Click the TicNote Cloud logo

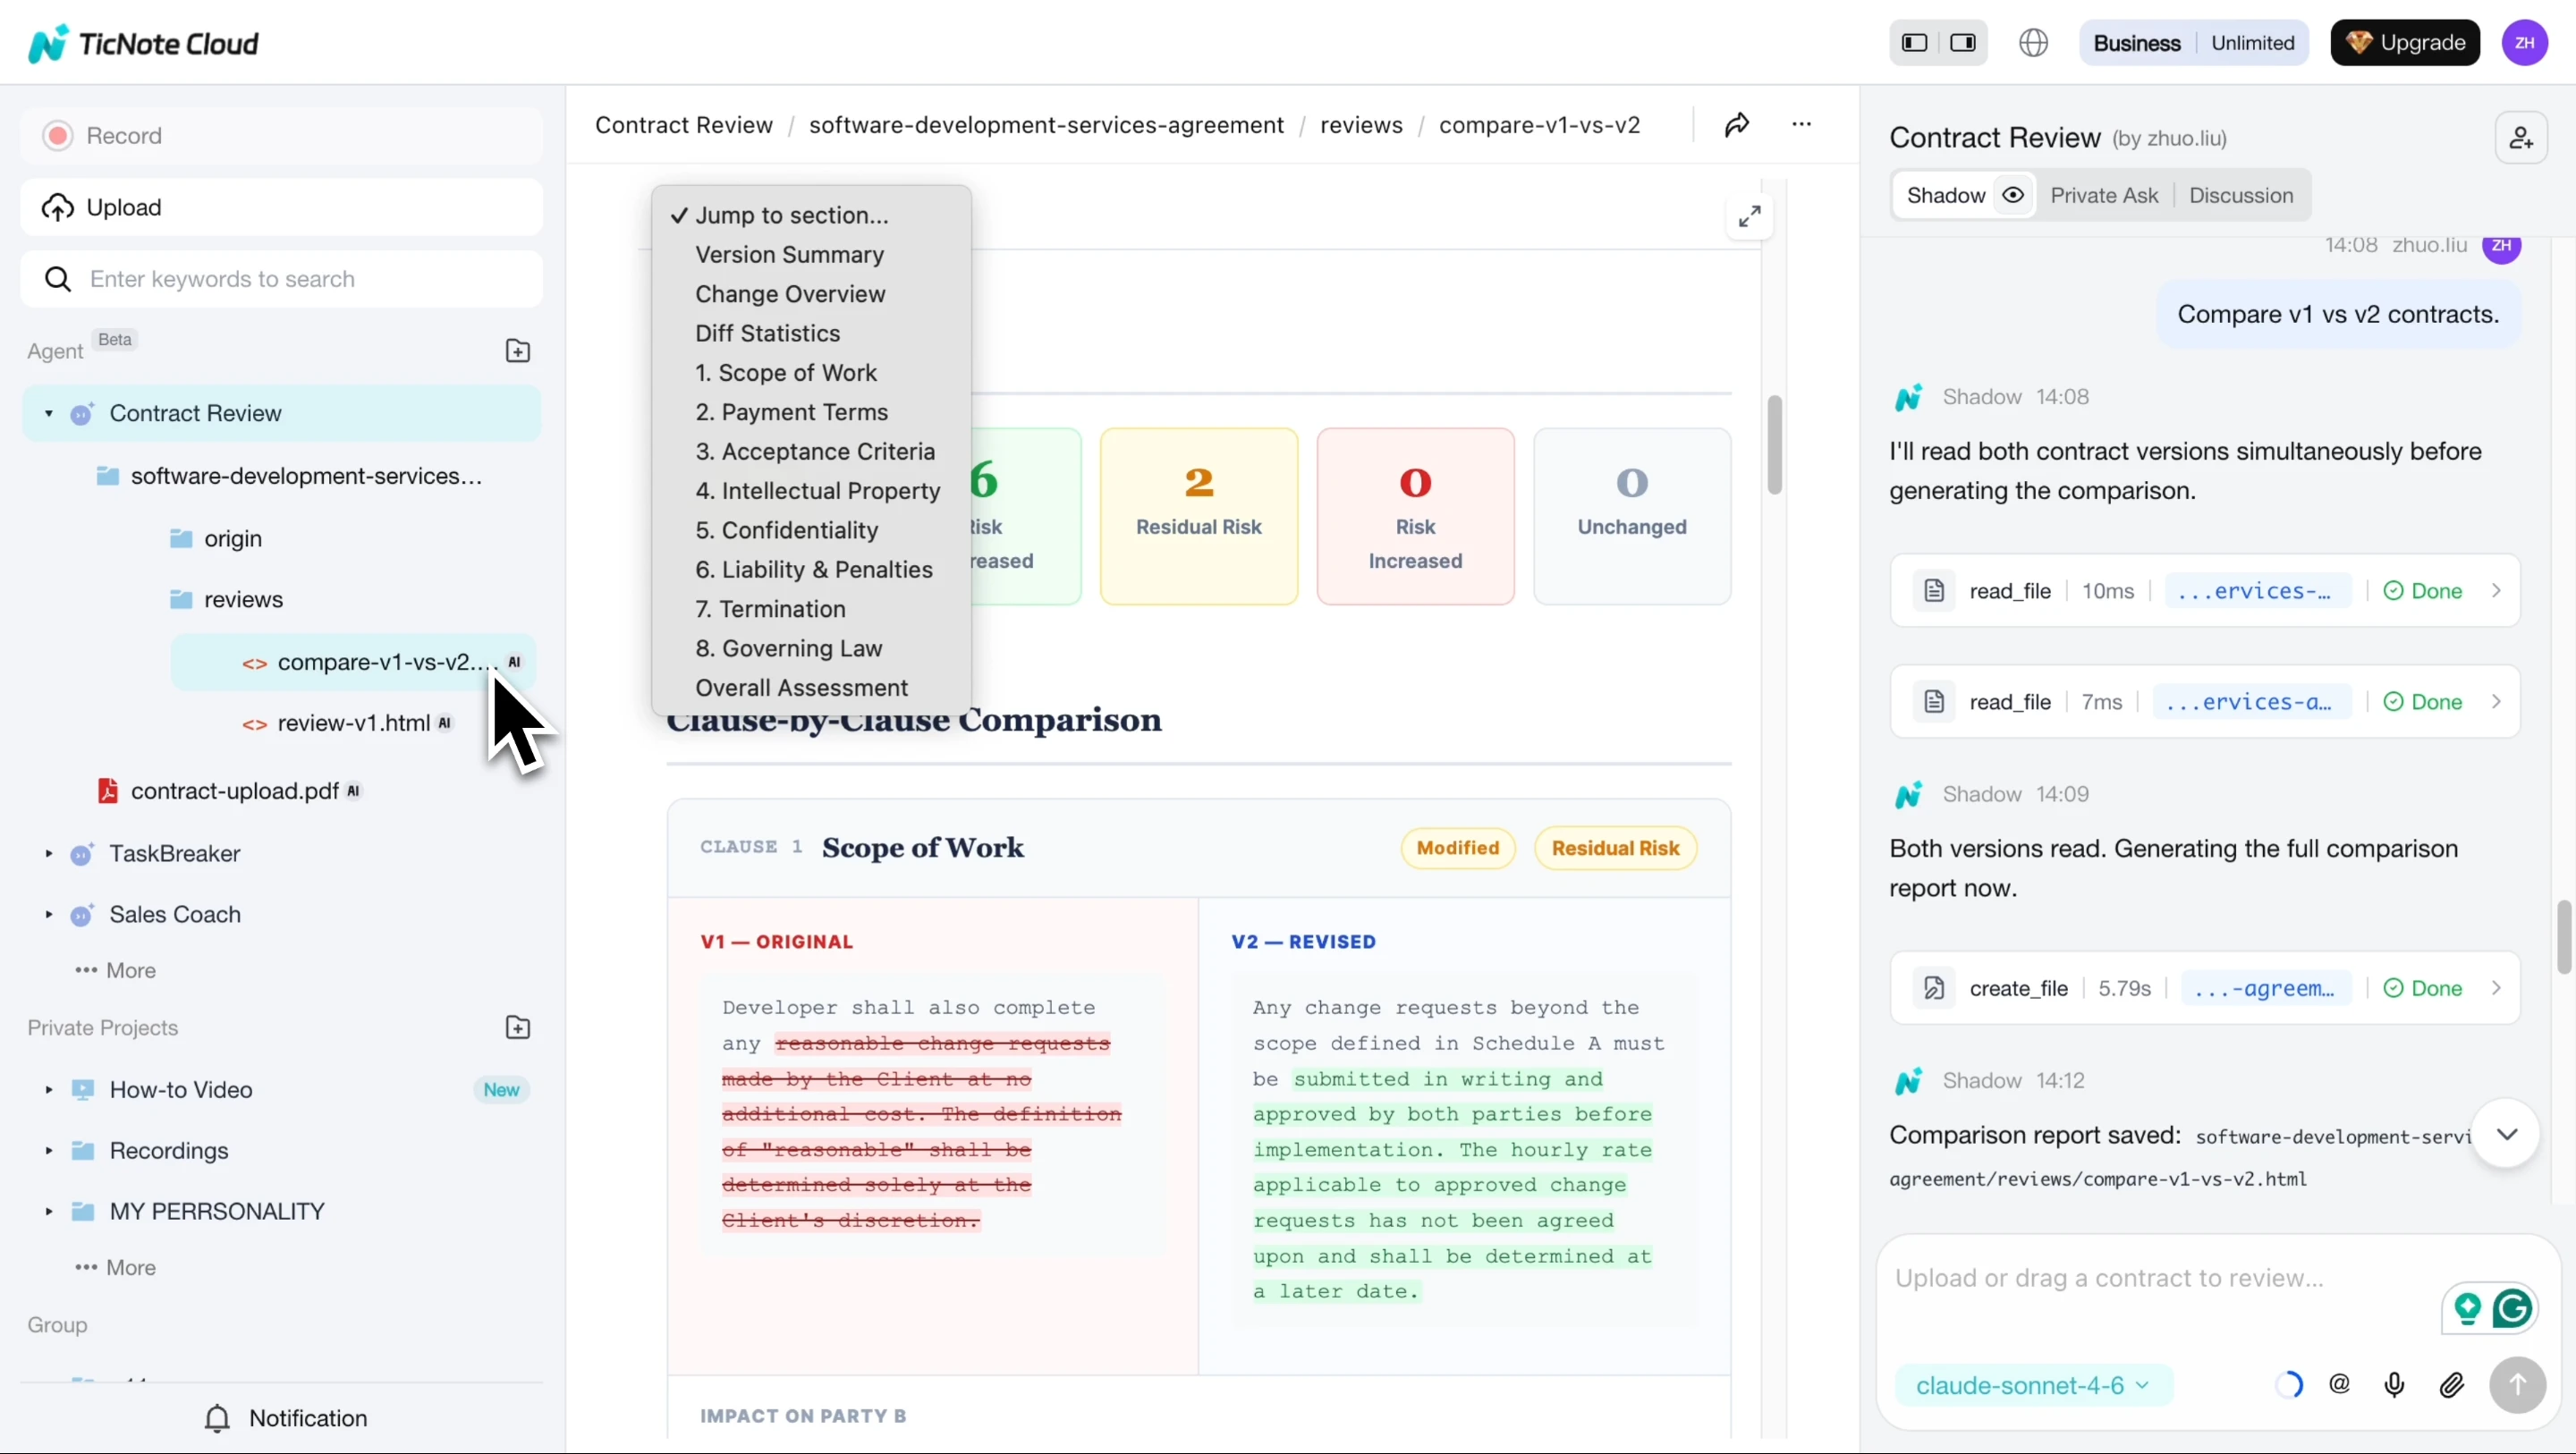(144, 43)
